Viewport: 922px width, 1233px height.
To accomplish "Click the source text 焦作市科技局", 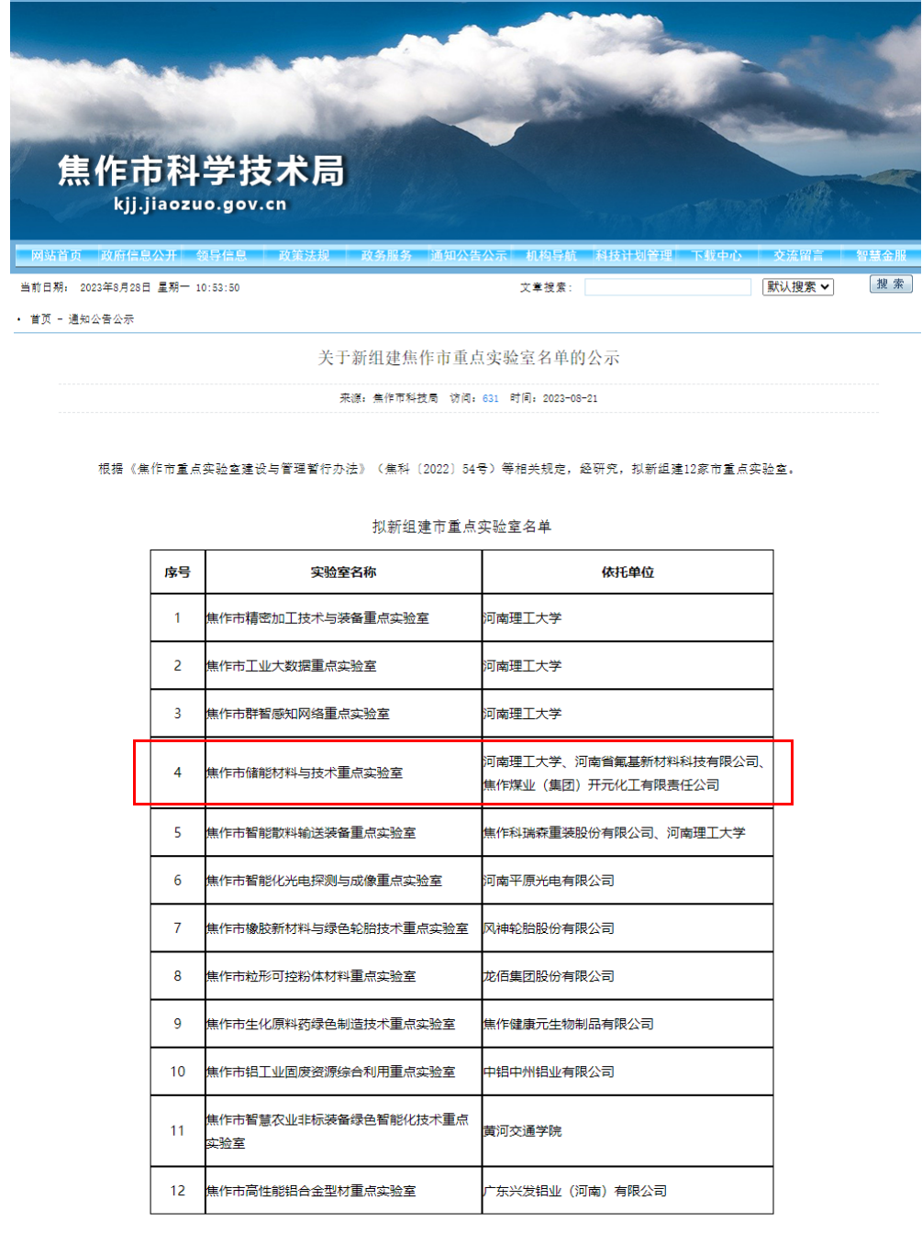I will click(405, 398).
